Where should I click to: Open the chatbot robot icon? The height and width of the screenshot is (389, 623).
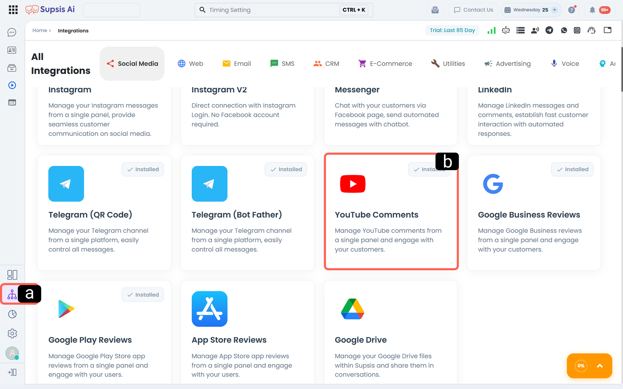[x=506, y=30]
